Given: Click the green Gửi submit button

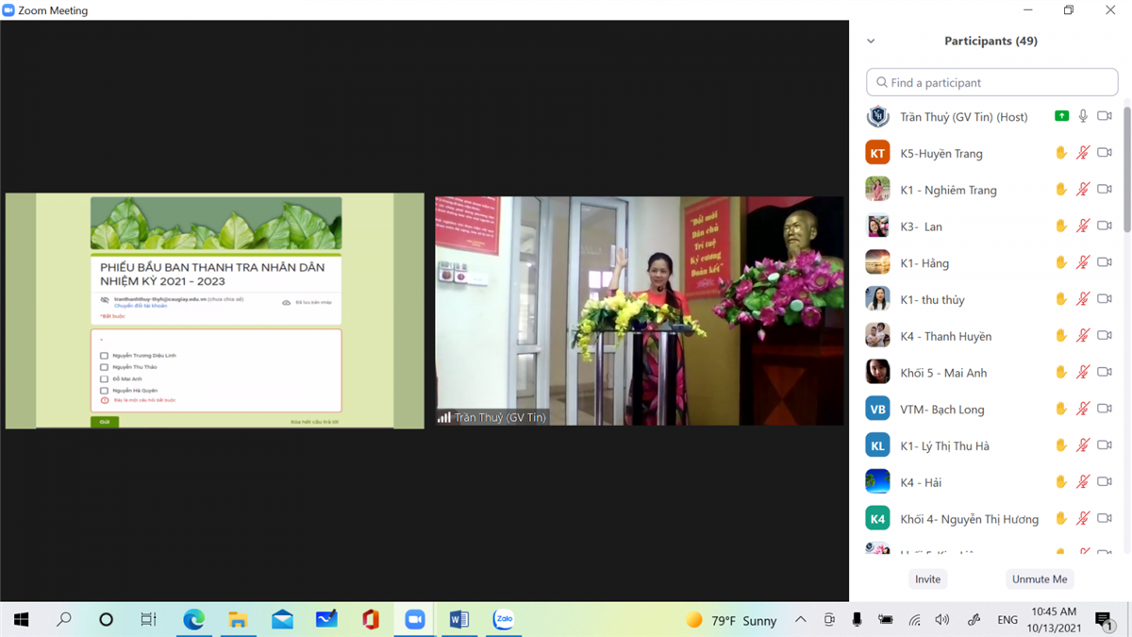Looking at the screenshot, I should [x=104, y=422].
